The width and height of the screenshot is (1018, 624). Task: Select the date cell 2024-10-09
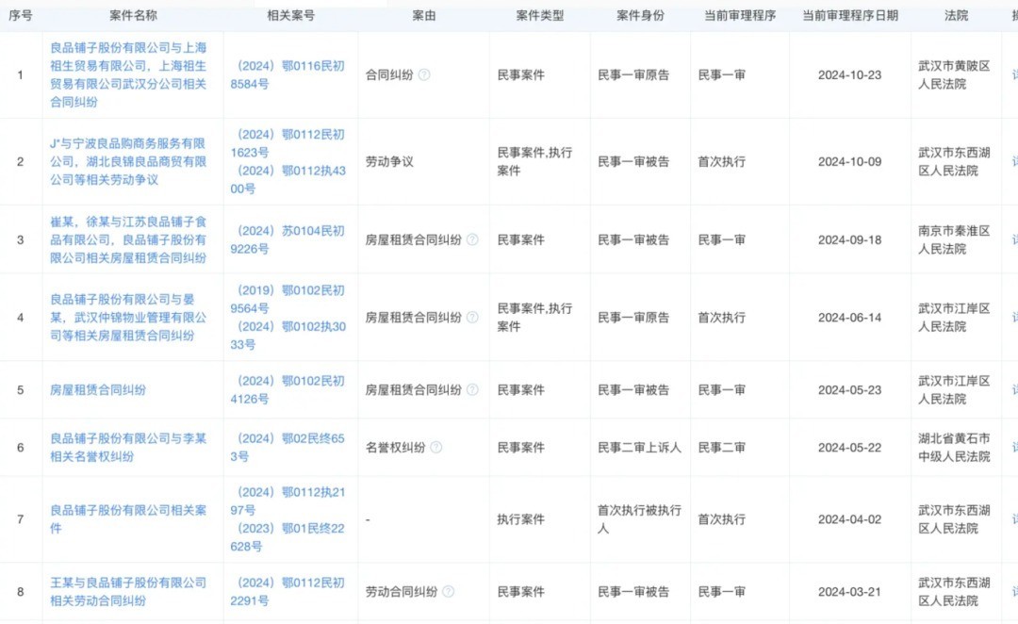tap(850, 162)
